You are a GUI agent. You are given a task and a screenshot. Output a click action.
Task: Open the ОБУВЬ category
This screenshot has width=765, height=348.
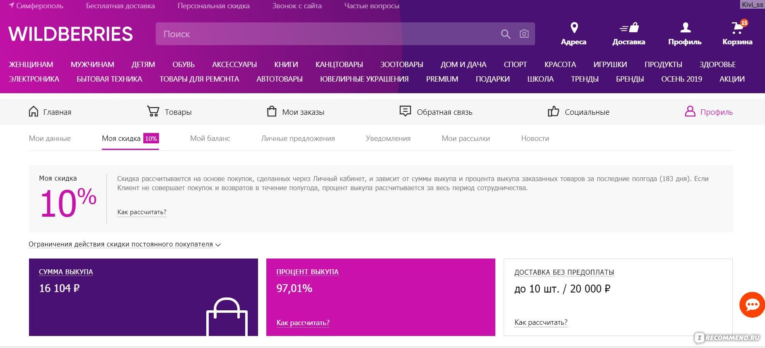[x=183, y=65]
